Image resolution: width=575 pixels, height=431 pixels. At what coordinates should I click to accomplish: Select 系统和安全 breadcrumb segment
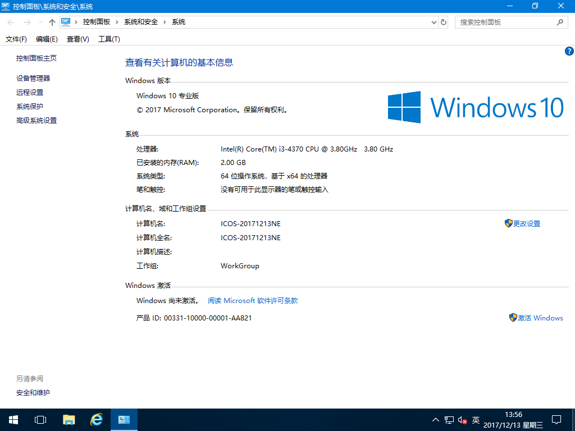coord(141,22)
